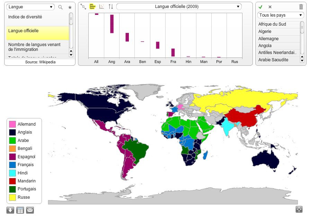Click scroll down arrow in country list

click(x=302, y=61)
